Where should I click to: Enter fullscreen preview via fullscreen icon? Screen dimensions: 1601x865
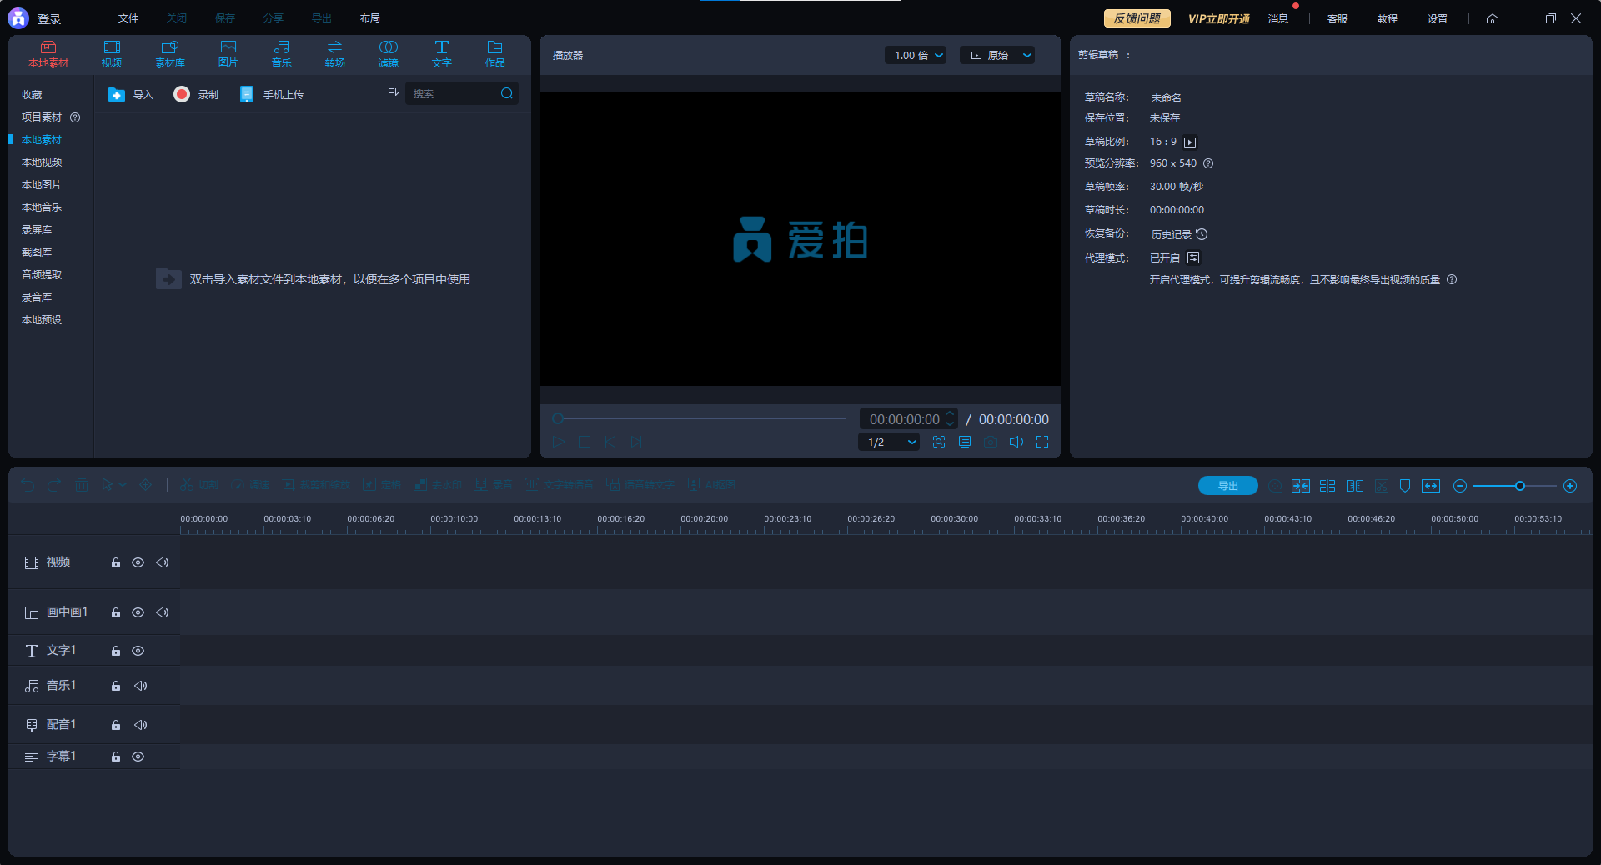tap(1042, 442)
